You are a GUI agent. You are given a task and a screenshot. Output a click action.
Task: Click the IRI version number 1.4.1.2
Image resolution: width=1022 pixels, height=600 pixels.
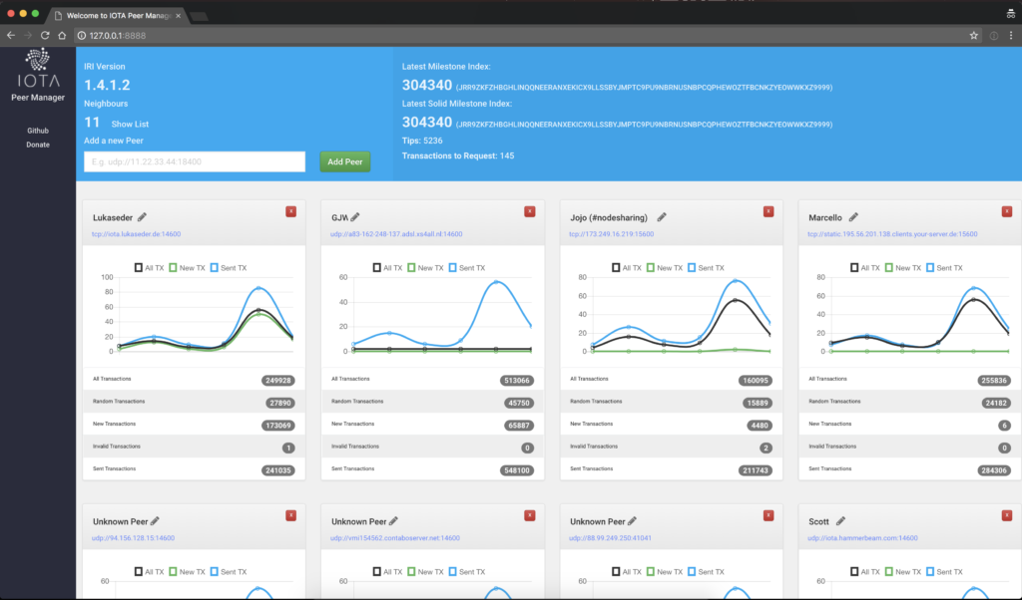(x=107, y=85)
